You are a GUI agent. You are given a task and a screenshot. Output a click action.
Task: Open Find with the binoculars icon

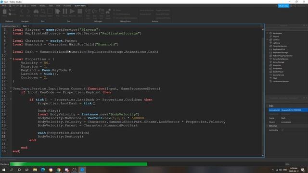point(36,12)
